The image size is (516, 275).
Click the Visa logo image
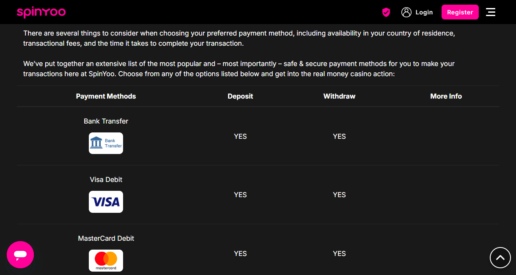coord(106,202)
